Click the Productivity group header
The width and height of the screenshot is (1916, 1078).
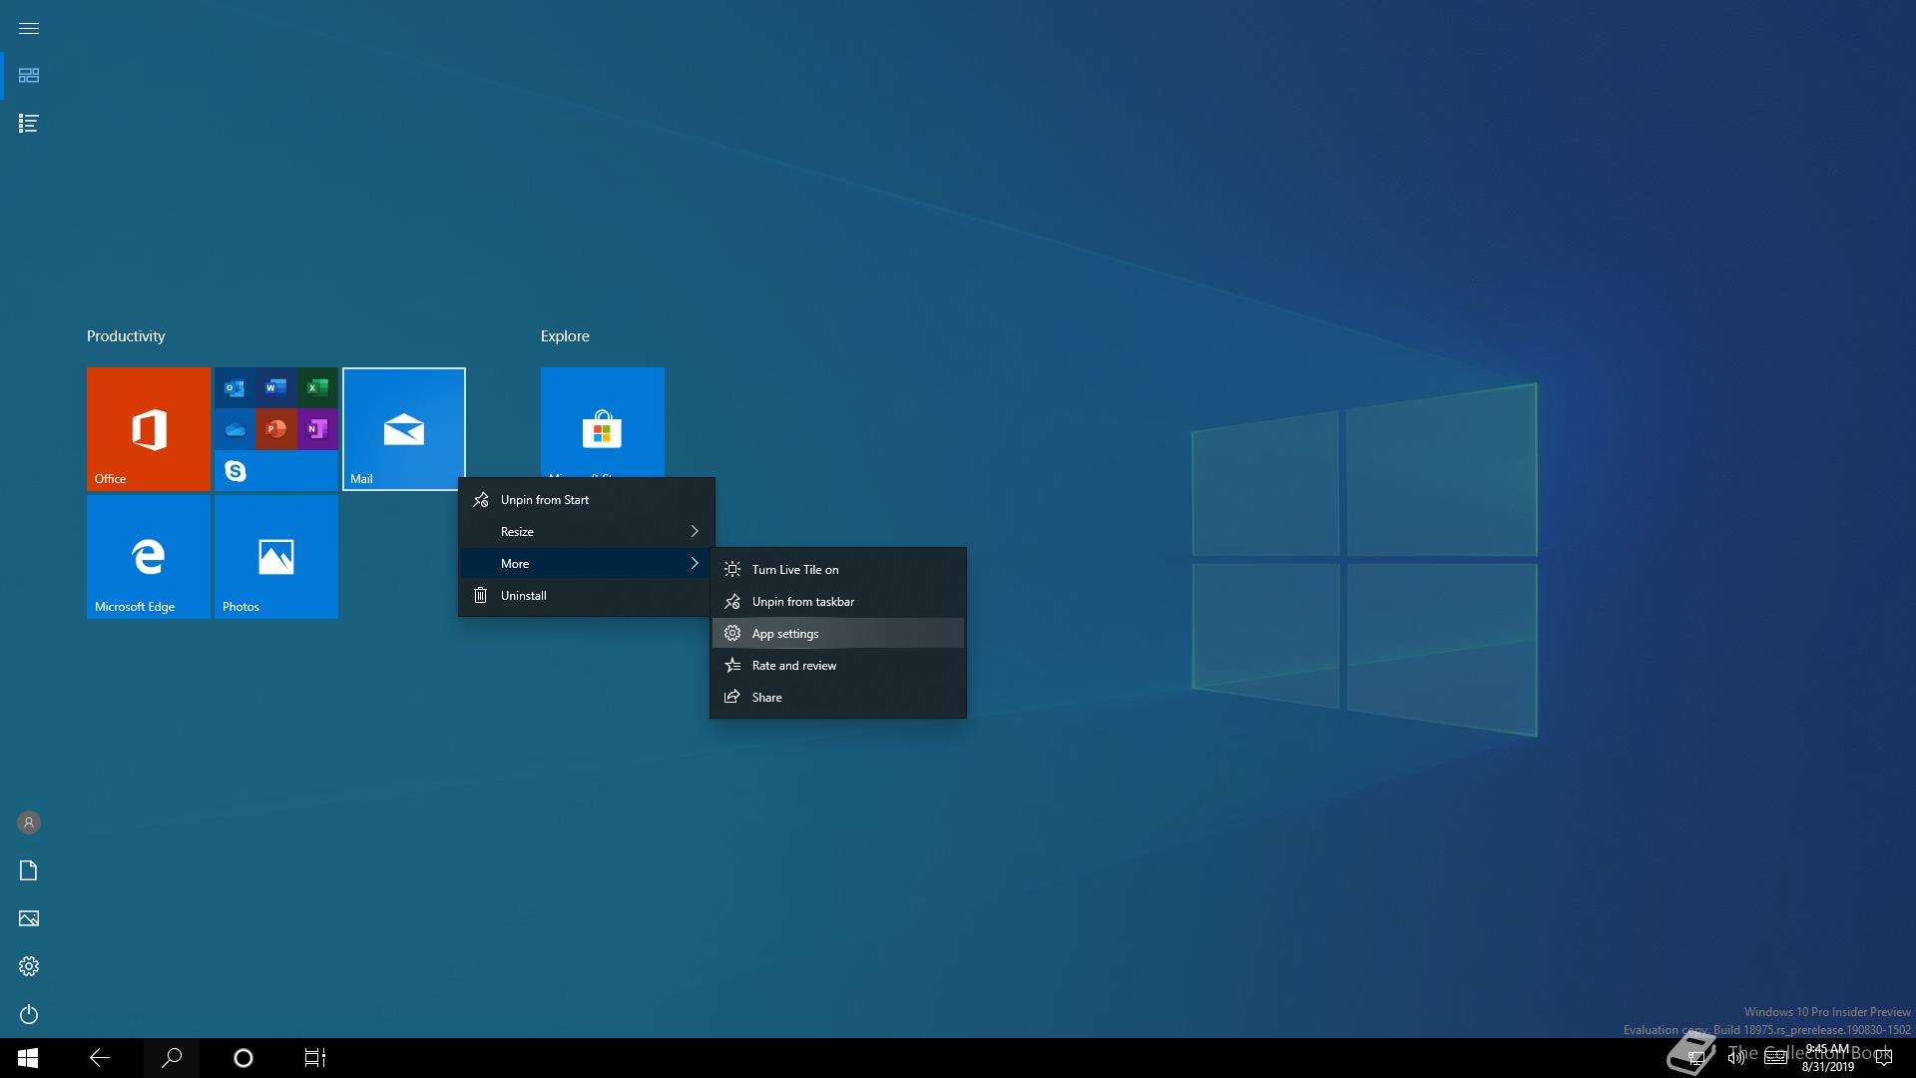(126, 336)
